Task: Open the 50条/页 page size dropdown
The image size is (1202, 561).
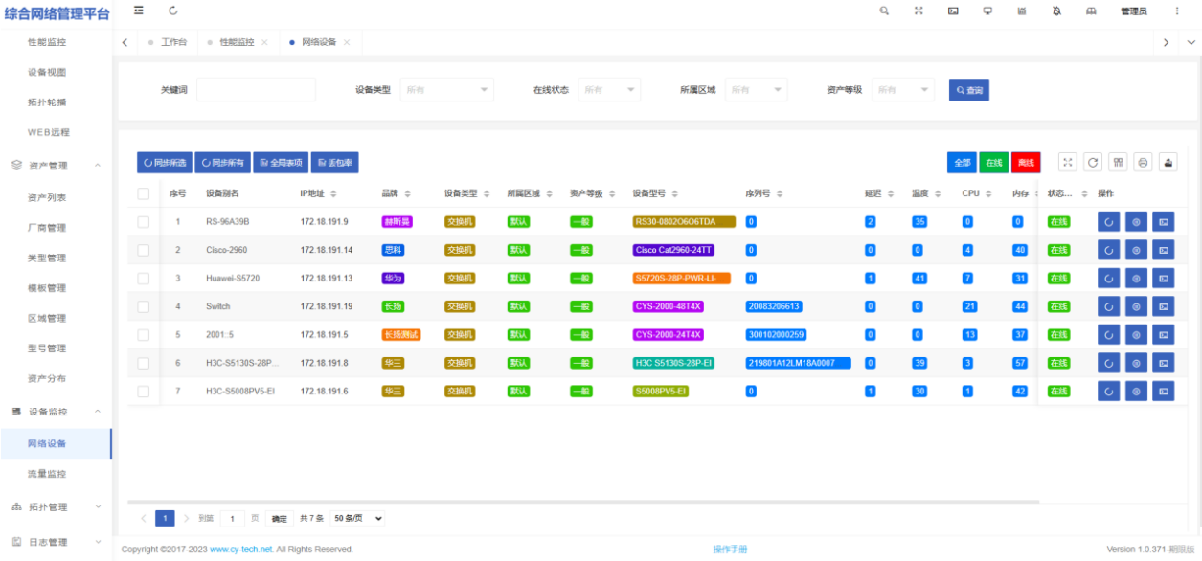Action: pyautogui.click(x=358, y=519)
